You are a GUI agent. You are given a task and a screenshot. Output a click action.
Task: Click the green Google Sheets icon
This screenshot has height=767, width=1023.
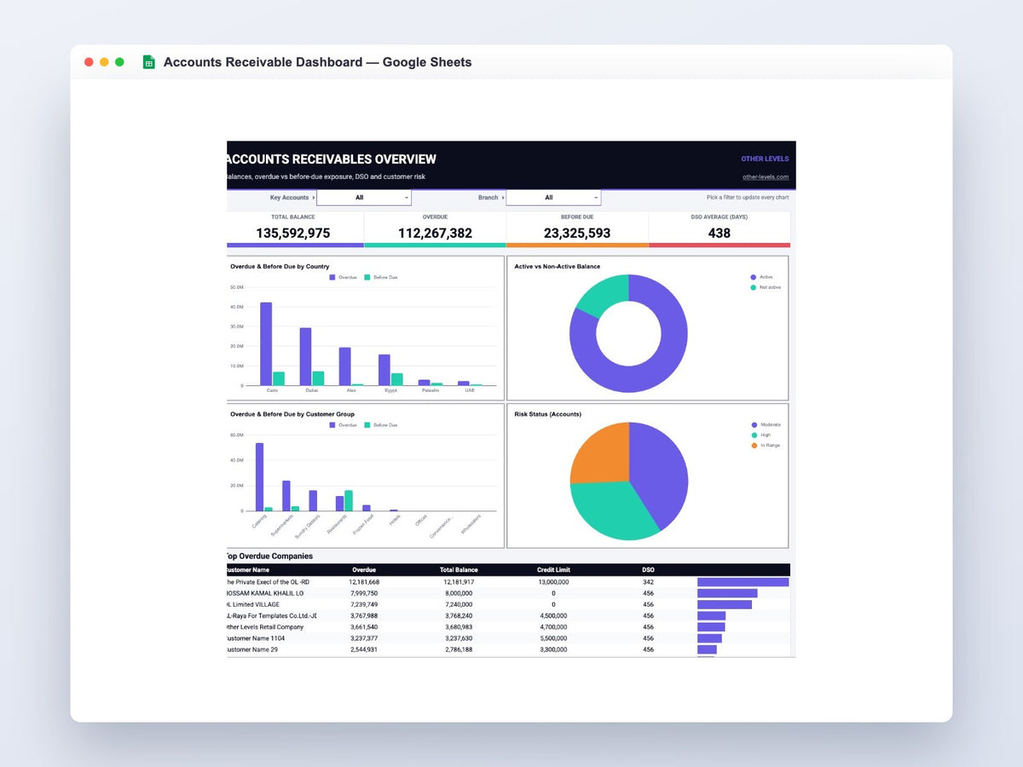click(148, 62)
